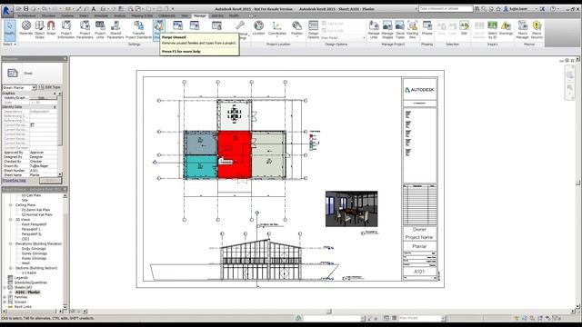Expand the Groups tree node

(x=5, y=302)
